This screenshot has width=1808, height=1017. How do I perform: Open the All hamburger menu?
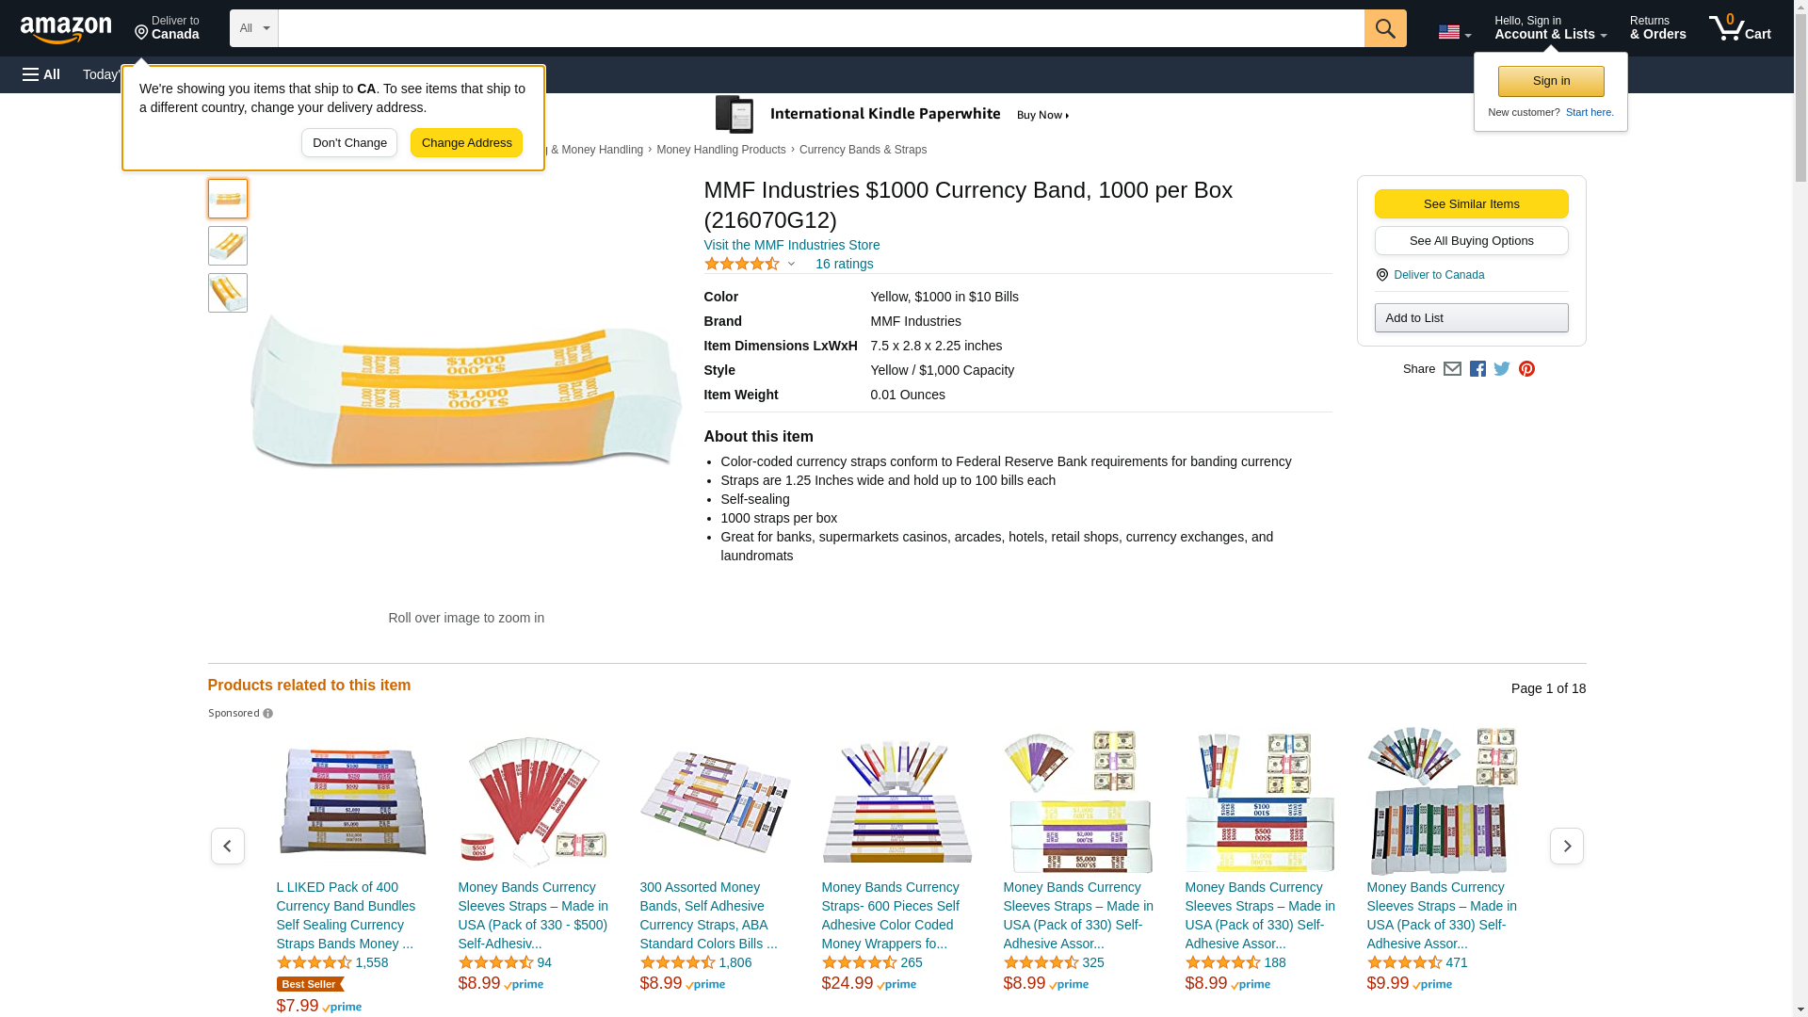click(x=41, y=74)
